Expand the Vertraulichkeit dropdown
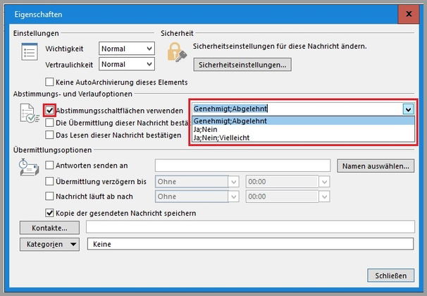This screenshot has width=427, height=296. [x=148, y=64]
